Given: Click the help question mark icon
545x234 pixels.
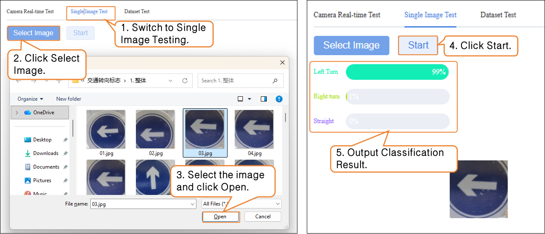Looking at the screenshot, I should pos(279,99).
